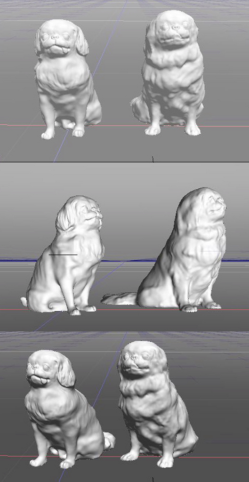Screen dimensions: 249x482
Task: Select the left dog model in front view
Action: click(68, 80)
